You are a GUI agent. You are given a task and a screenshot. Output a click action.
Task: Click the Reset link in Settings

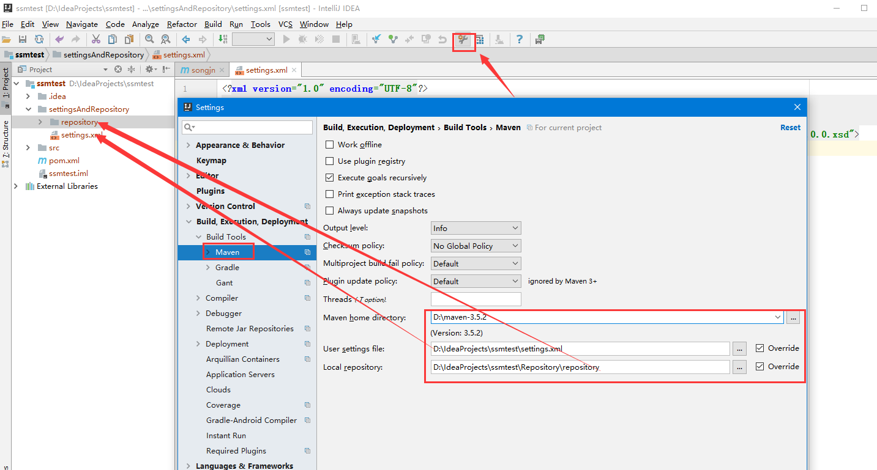790,128
